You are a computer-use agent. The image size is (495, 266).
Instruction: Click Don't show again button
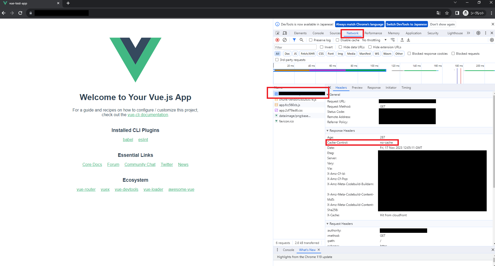point(442,24)
